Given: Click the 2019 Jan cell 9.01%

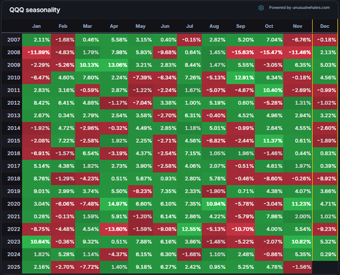Looking at the screenshot, I should pyautogui.click(x=37, y=191).
